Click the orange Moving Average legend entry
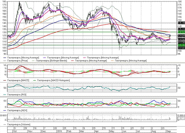 click(129, 61)
